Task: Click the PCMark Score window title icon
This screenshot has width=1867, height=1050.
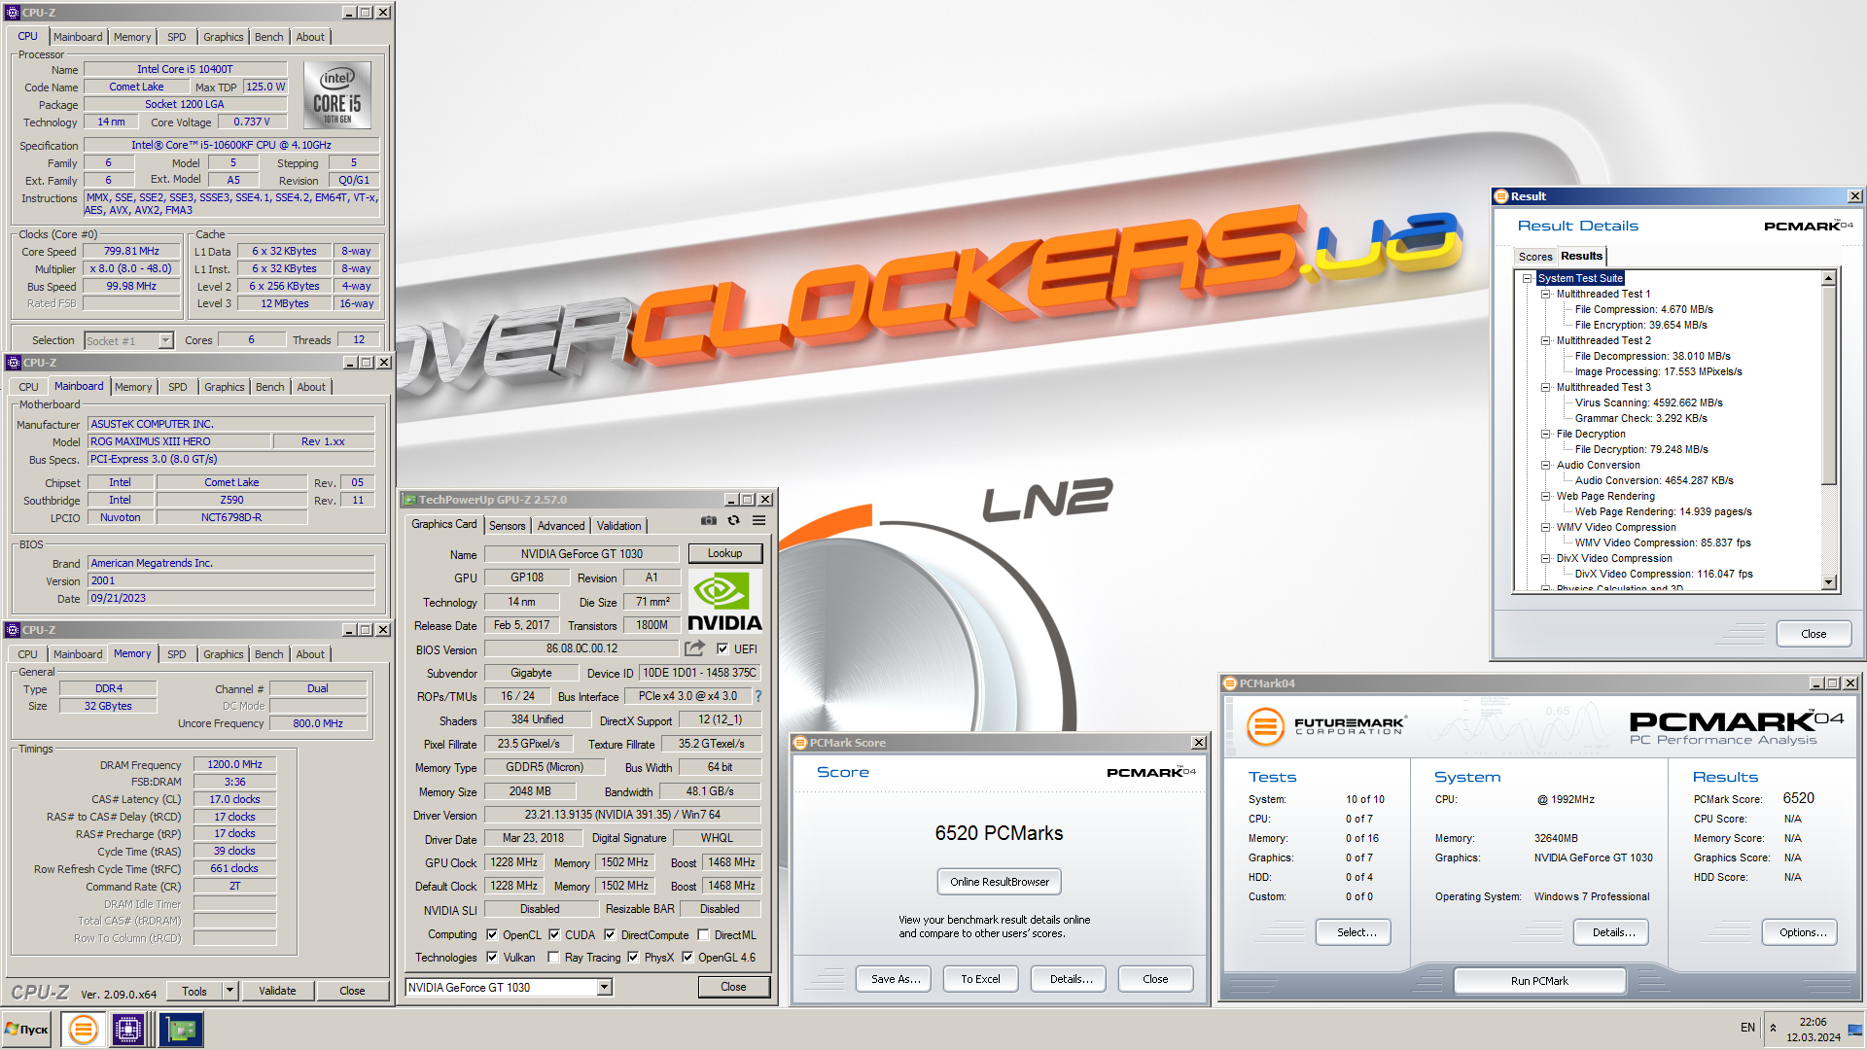Action: (801, 743)
